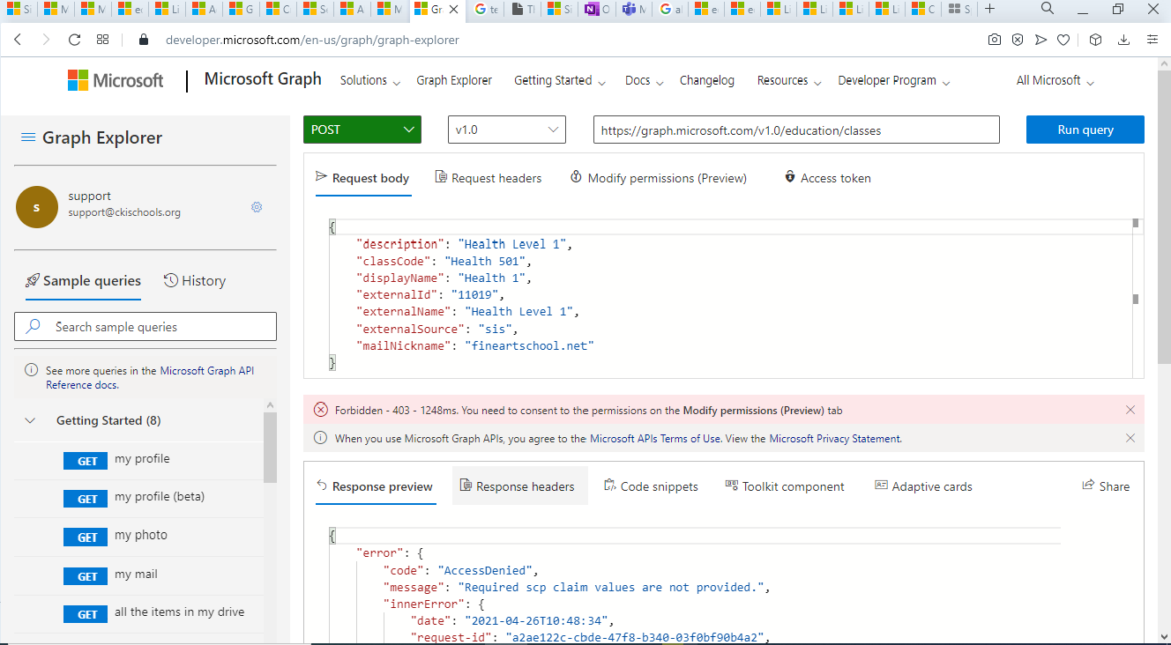Expand the Solutions nav menu
1171x645 pixels.
coord(369,80)
